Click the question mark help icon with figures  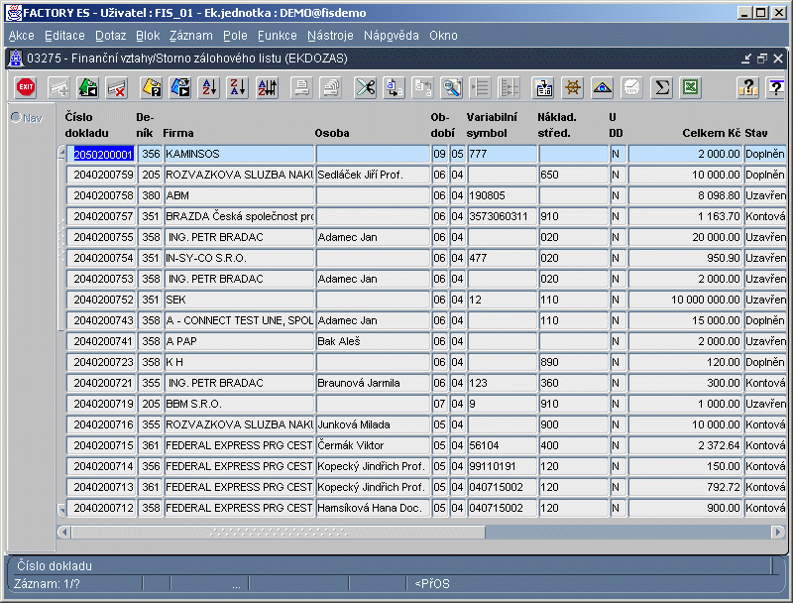click(747, 87)
